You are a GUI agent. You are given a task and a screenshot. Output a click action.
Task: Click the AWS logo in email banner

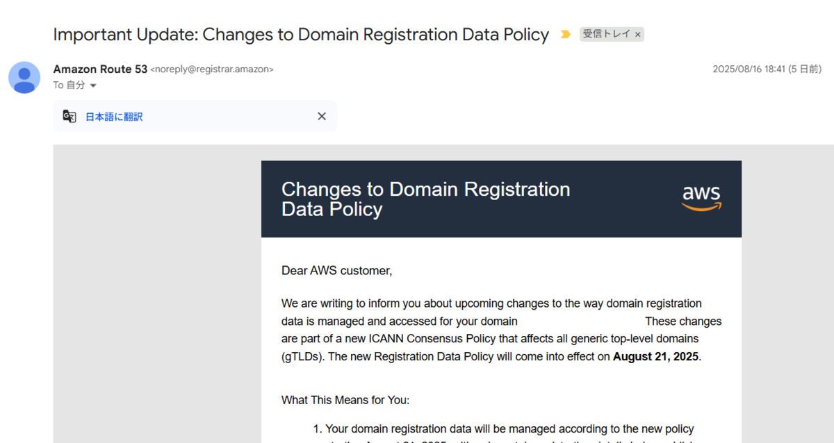coord(701,198)
